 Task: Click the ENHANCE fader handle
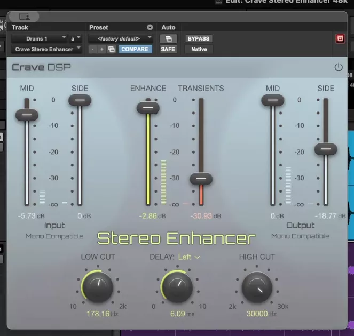tap(148, 108)
